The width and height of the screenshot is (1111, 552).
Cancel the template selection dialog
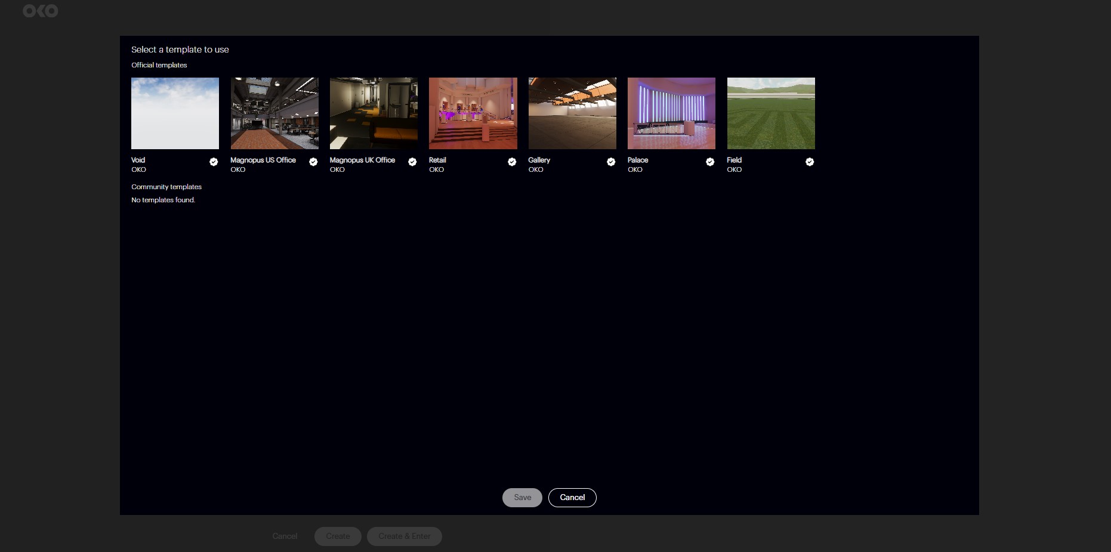(x=572, y=498)
